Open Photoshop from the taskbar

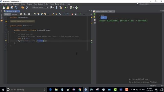(x=121, y=90)
